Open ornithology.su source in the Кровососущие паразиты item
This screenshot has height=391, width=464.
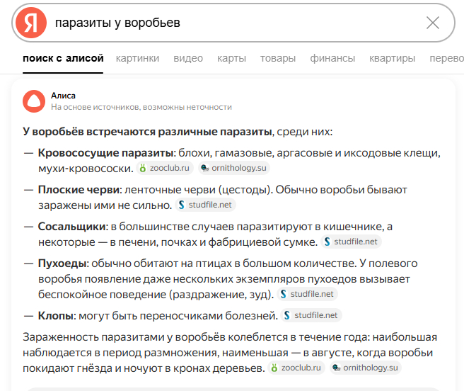pyautogui.click(x=233, y=169)
